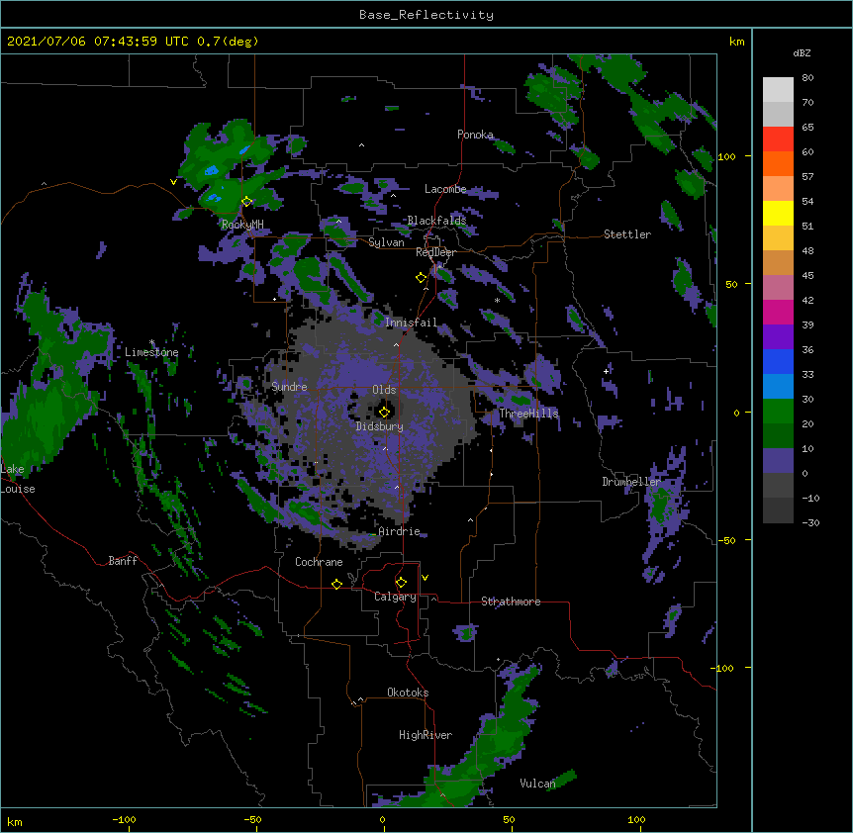Click the -50 tick label on the right axis
This screenshot has width=853, height=833.
coord(726,540)
